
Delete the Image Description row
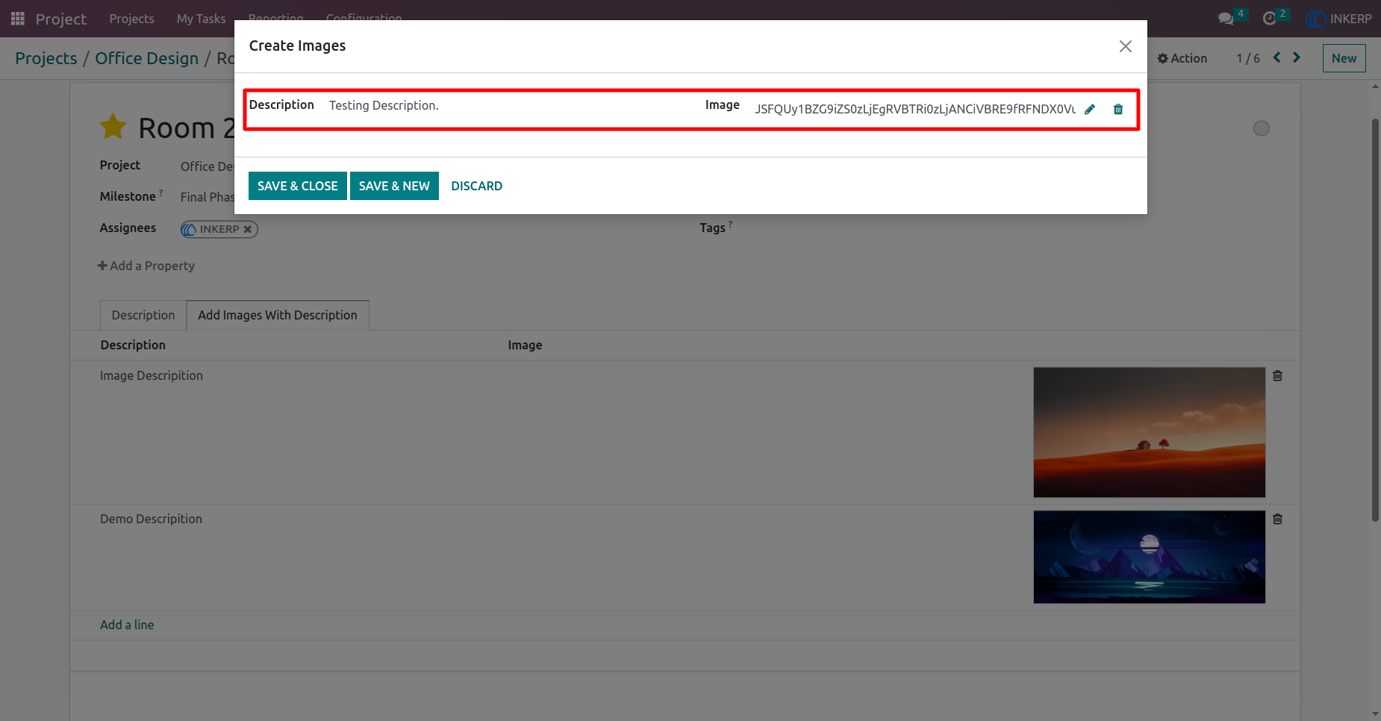click(x=1278, y=375)
